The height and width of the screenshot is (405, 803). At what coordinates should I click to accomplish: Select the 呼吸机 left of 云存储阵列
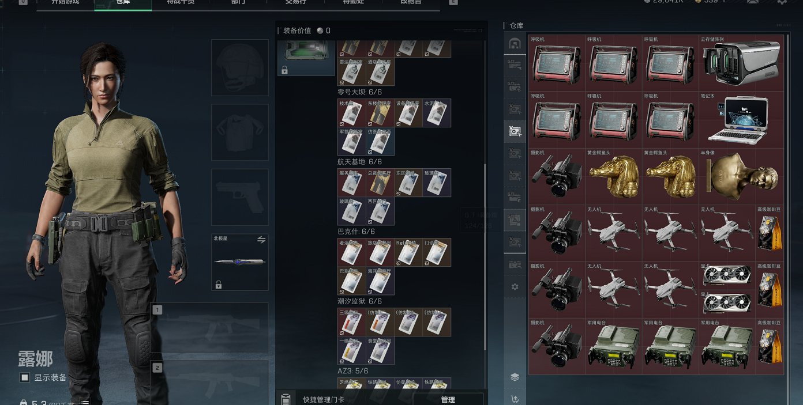670,63
